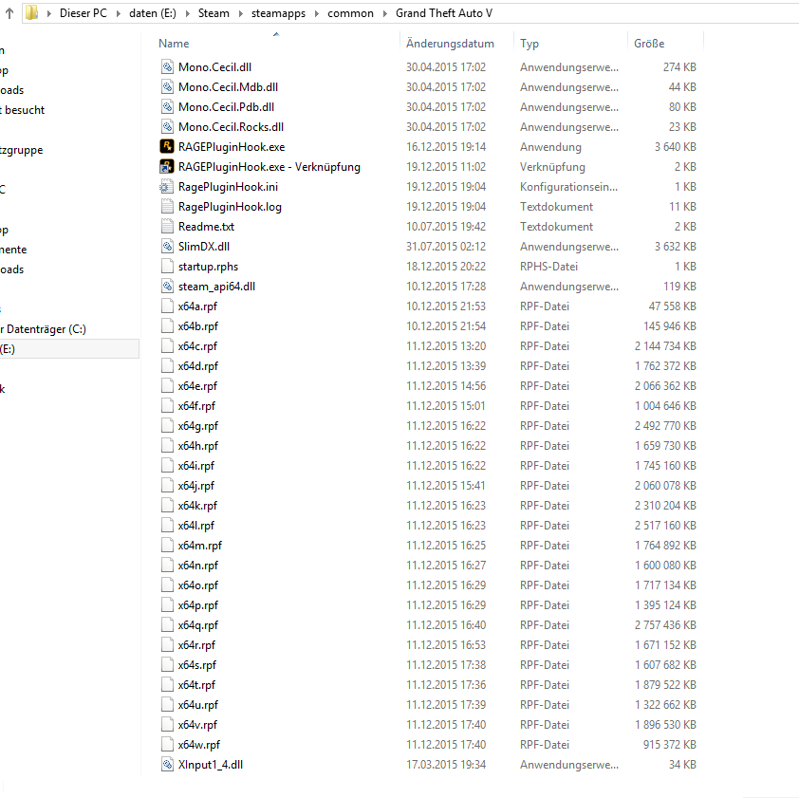Screen dimensions: 799x798
Task: Click the Readme.txt document icon
Action: click(x=167, y=226)
